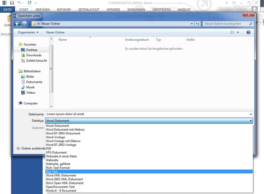Switch to the SEITENLAYOUT ribbon tab
264x194 pixels.
(x=89, y=10)
